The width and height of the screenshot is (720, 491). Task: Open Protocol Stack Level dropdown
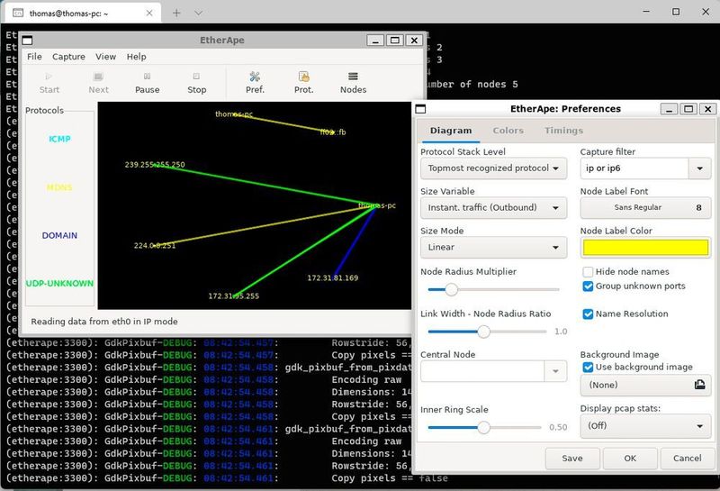[493, 168]
